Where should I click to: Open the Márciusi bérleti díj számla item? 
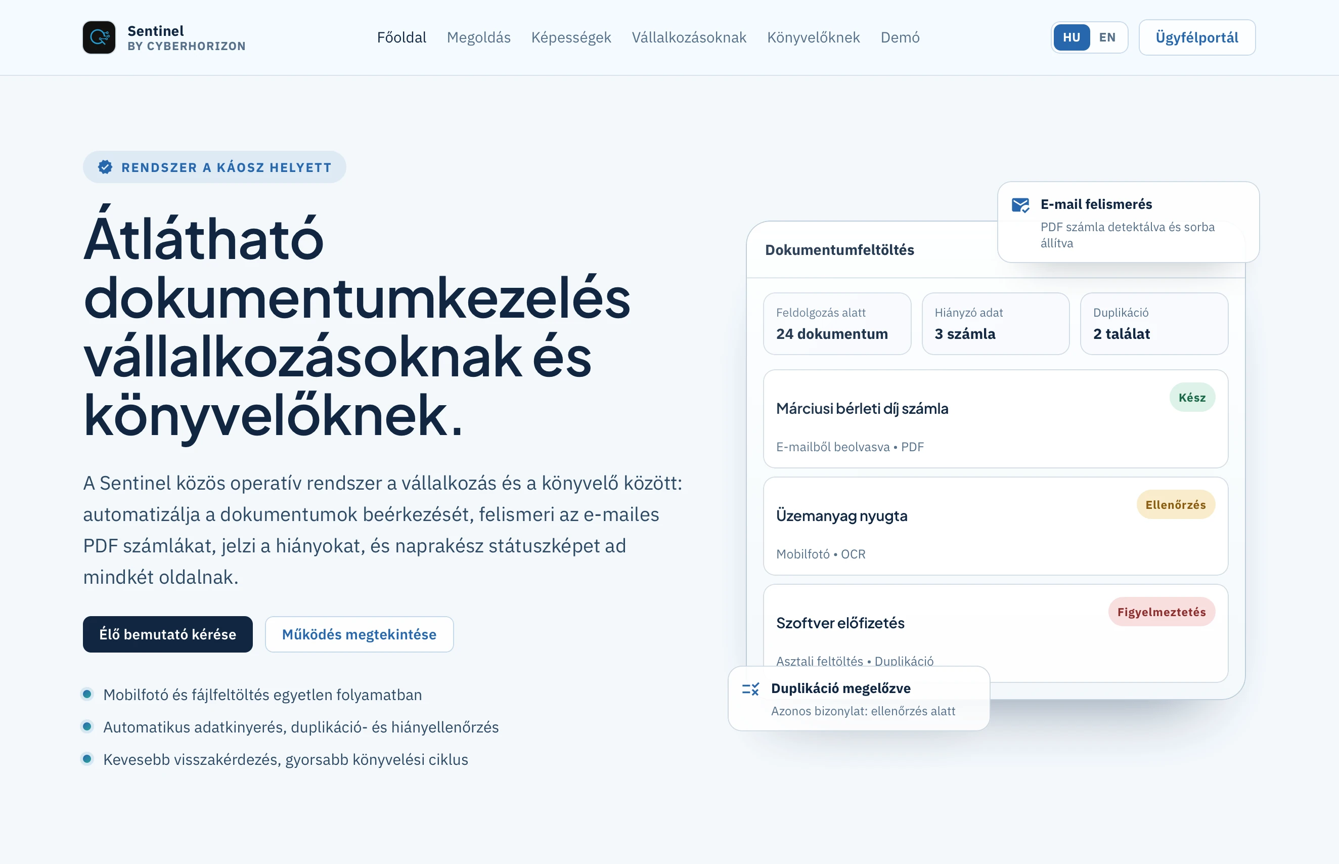click(x=995, y=418)
